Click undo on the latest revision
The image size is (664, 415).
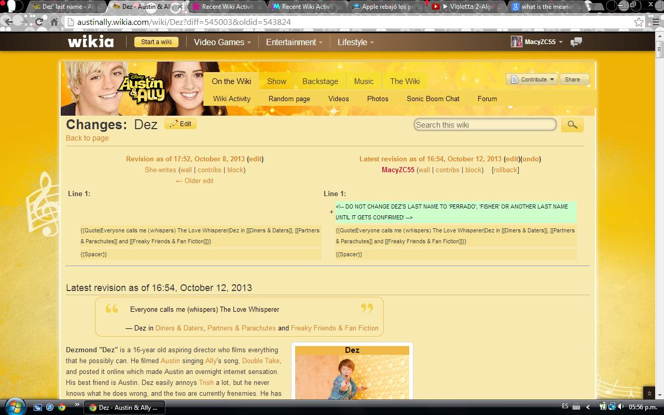(530, 159)
